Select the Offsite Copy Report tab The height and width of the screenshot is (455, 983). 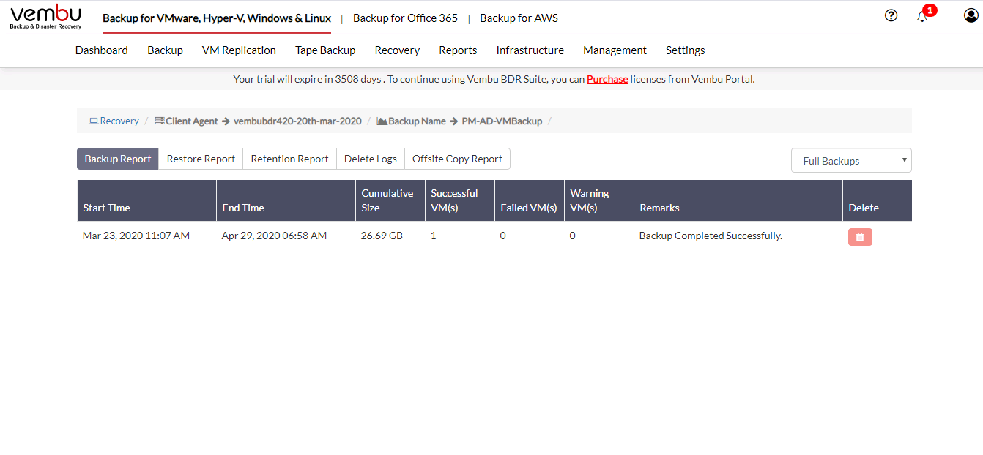pyautogui.click(x=457, y=159)
